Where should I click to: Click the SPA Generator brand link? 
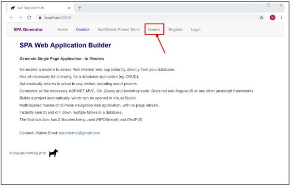tap(28, 30)
